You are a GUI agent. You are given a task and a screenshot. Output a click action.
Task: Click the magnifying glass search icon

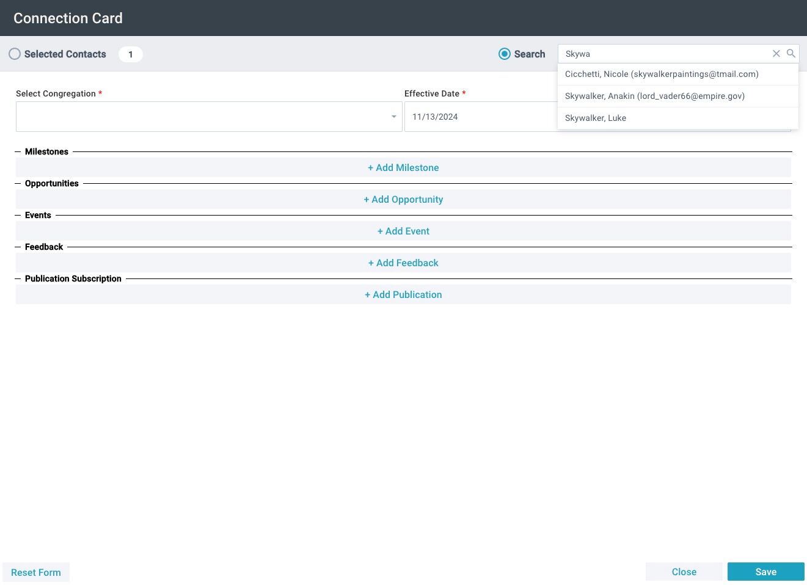pyautogui.click(x=791, y=54)
